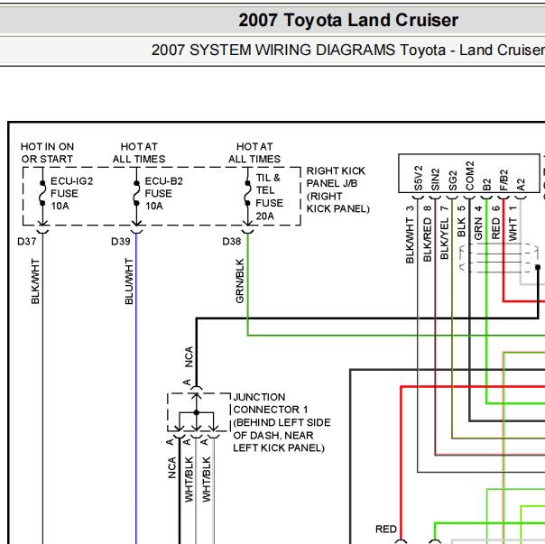Click terminal label "COM2"
545x544 pixels.
tap(469, 176)
